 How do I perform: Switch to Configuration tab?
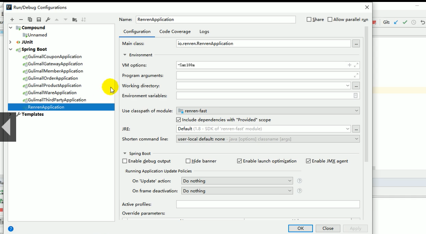click(x=137, y=32)
